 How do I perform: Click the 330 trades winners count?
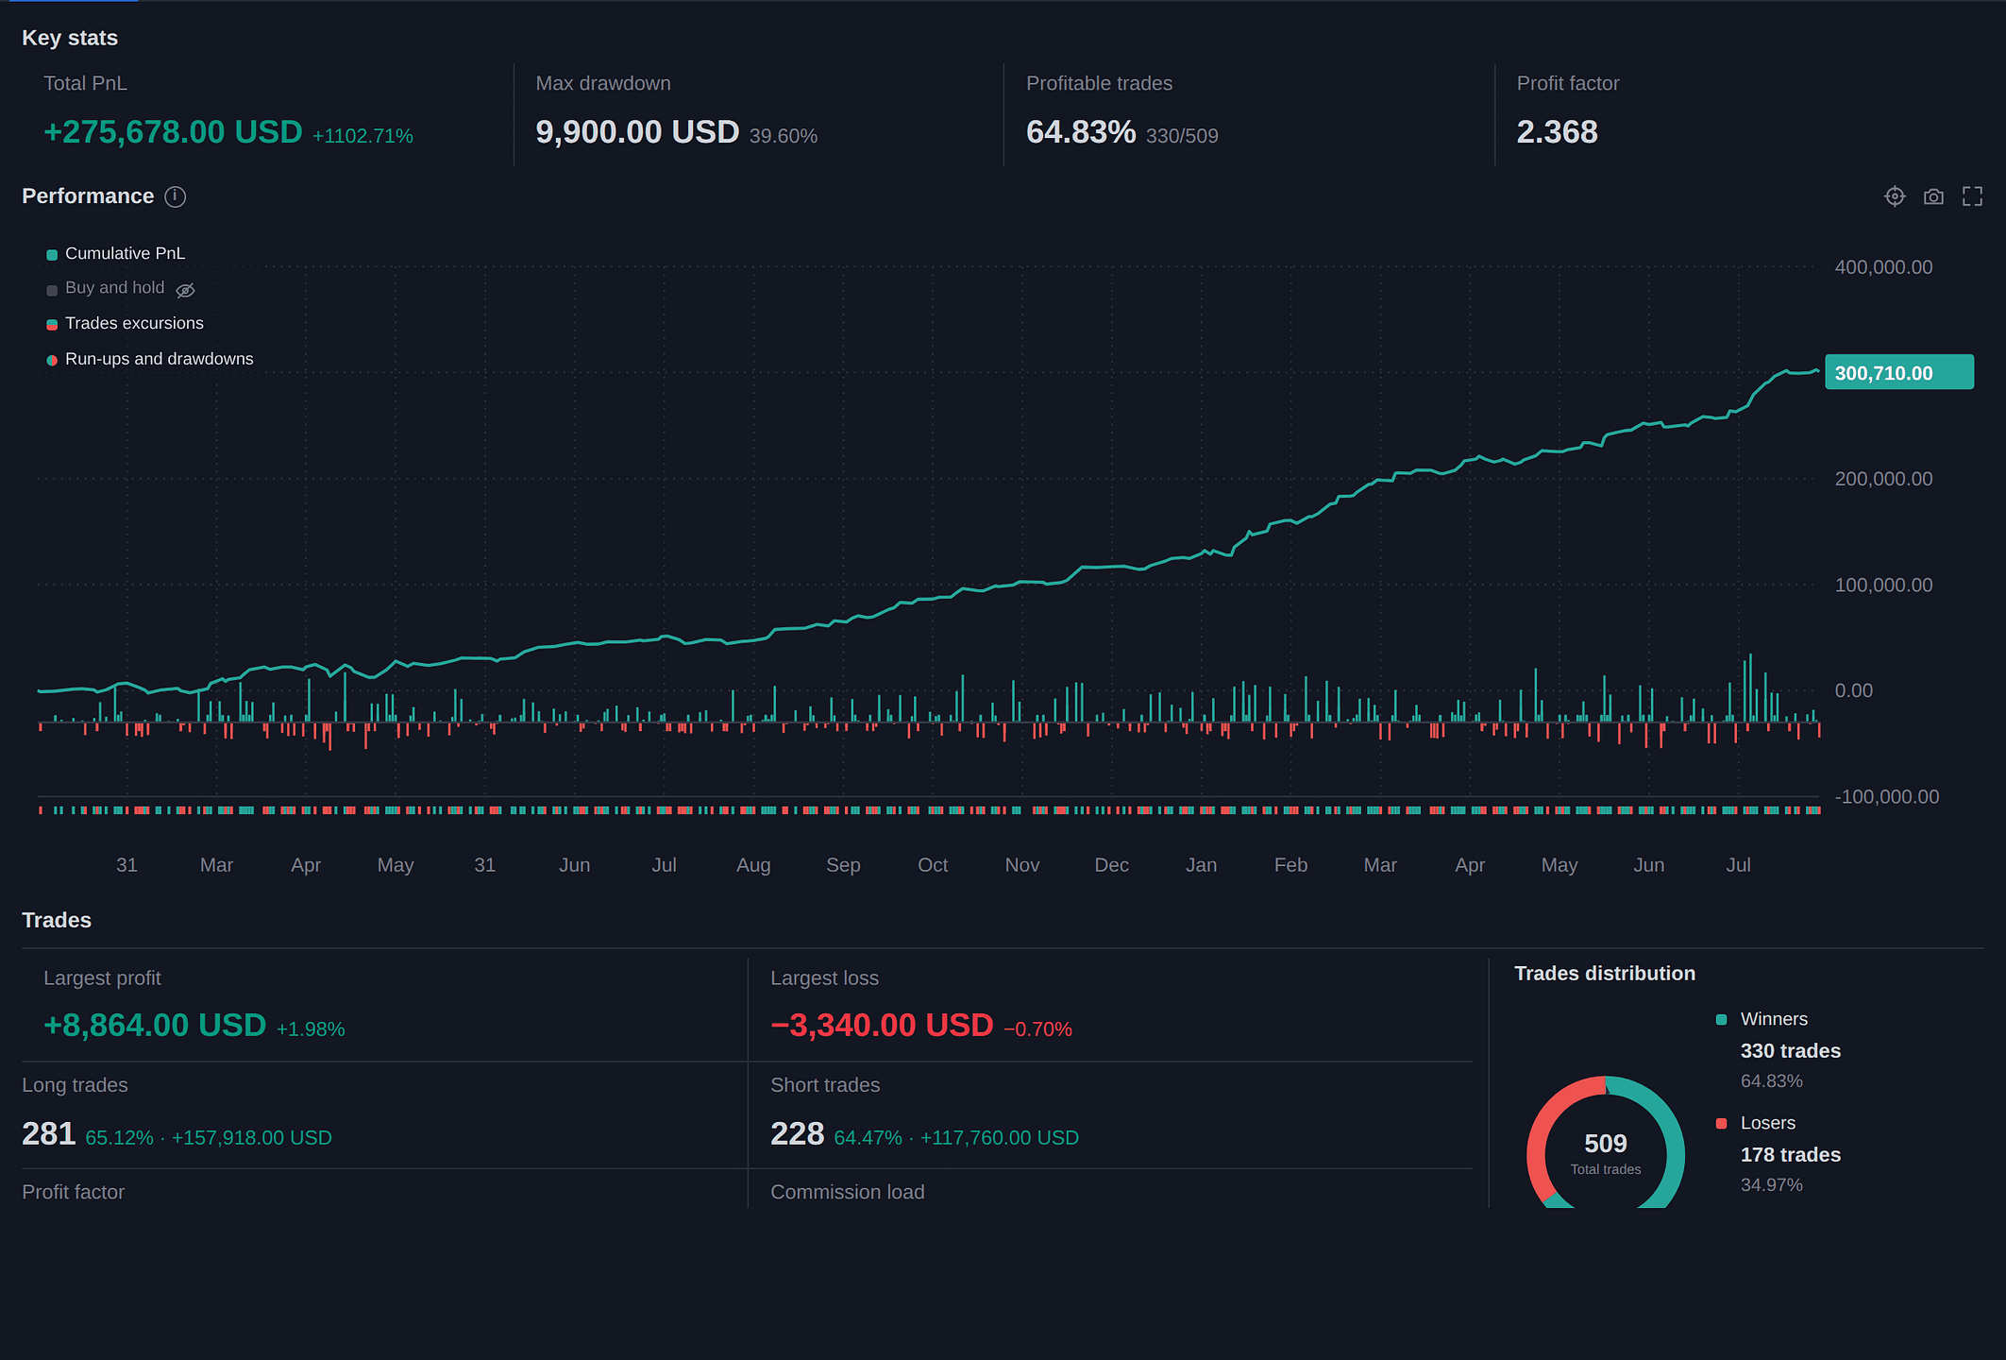[x=1791, y=1051]
